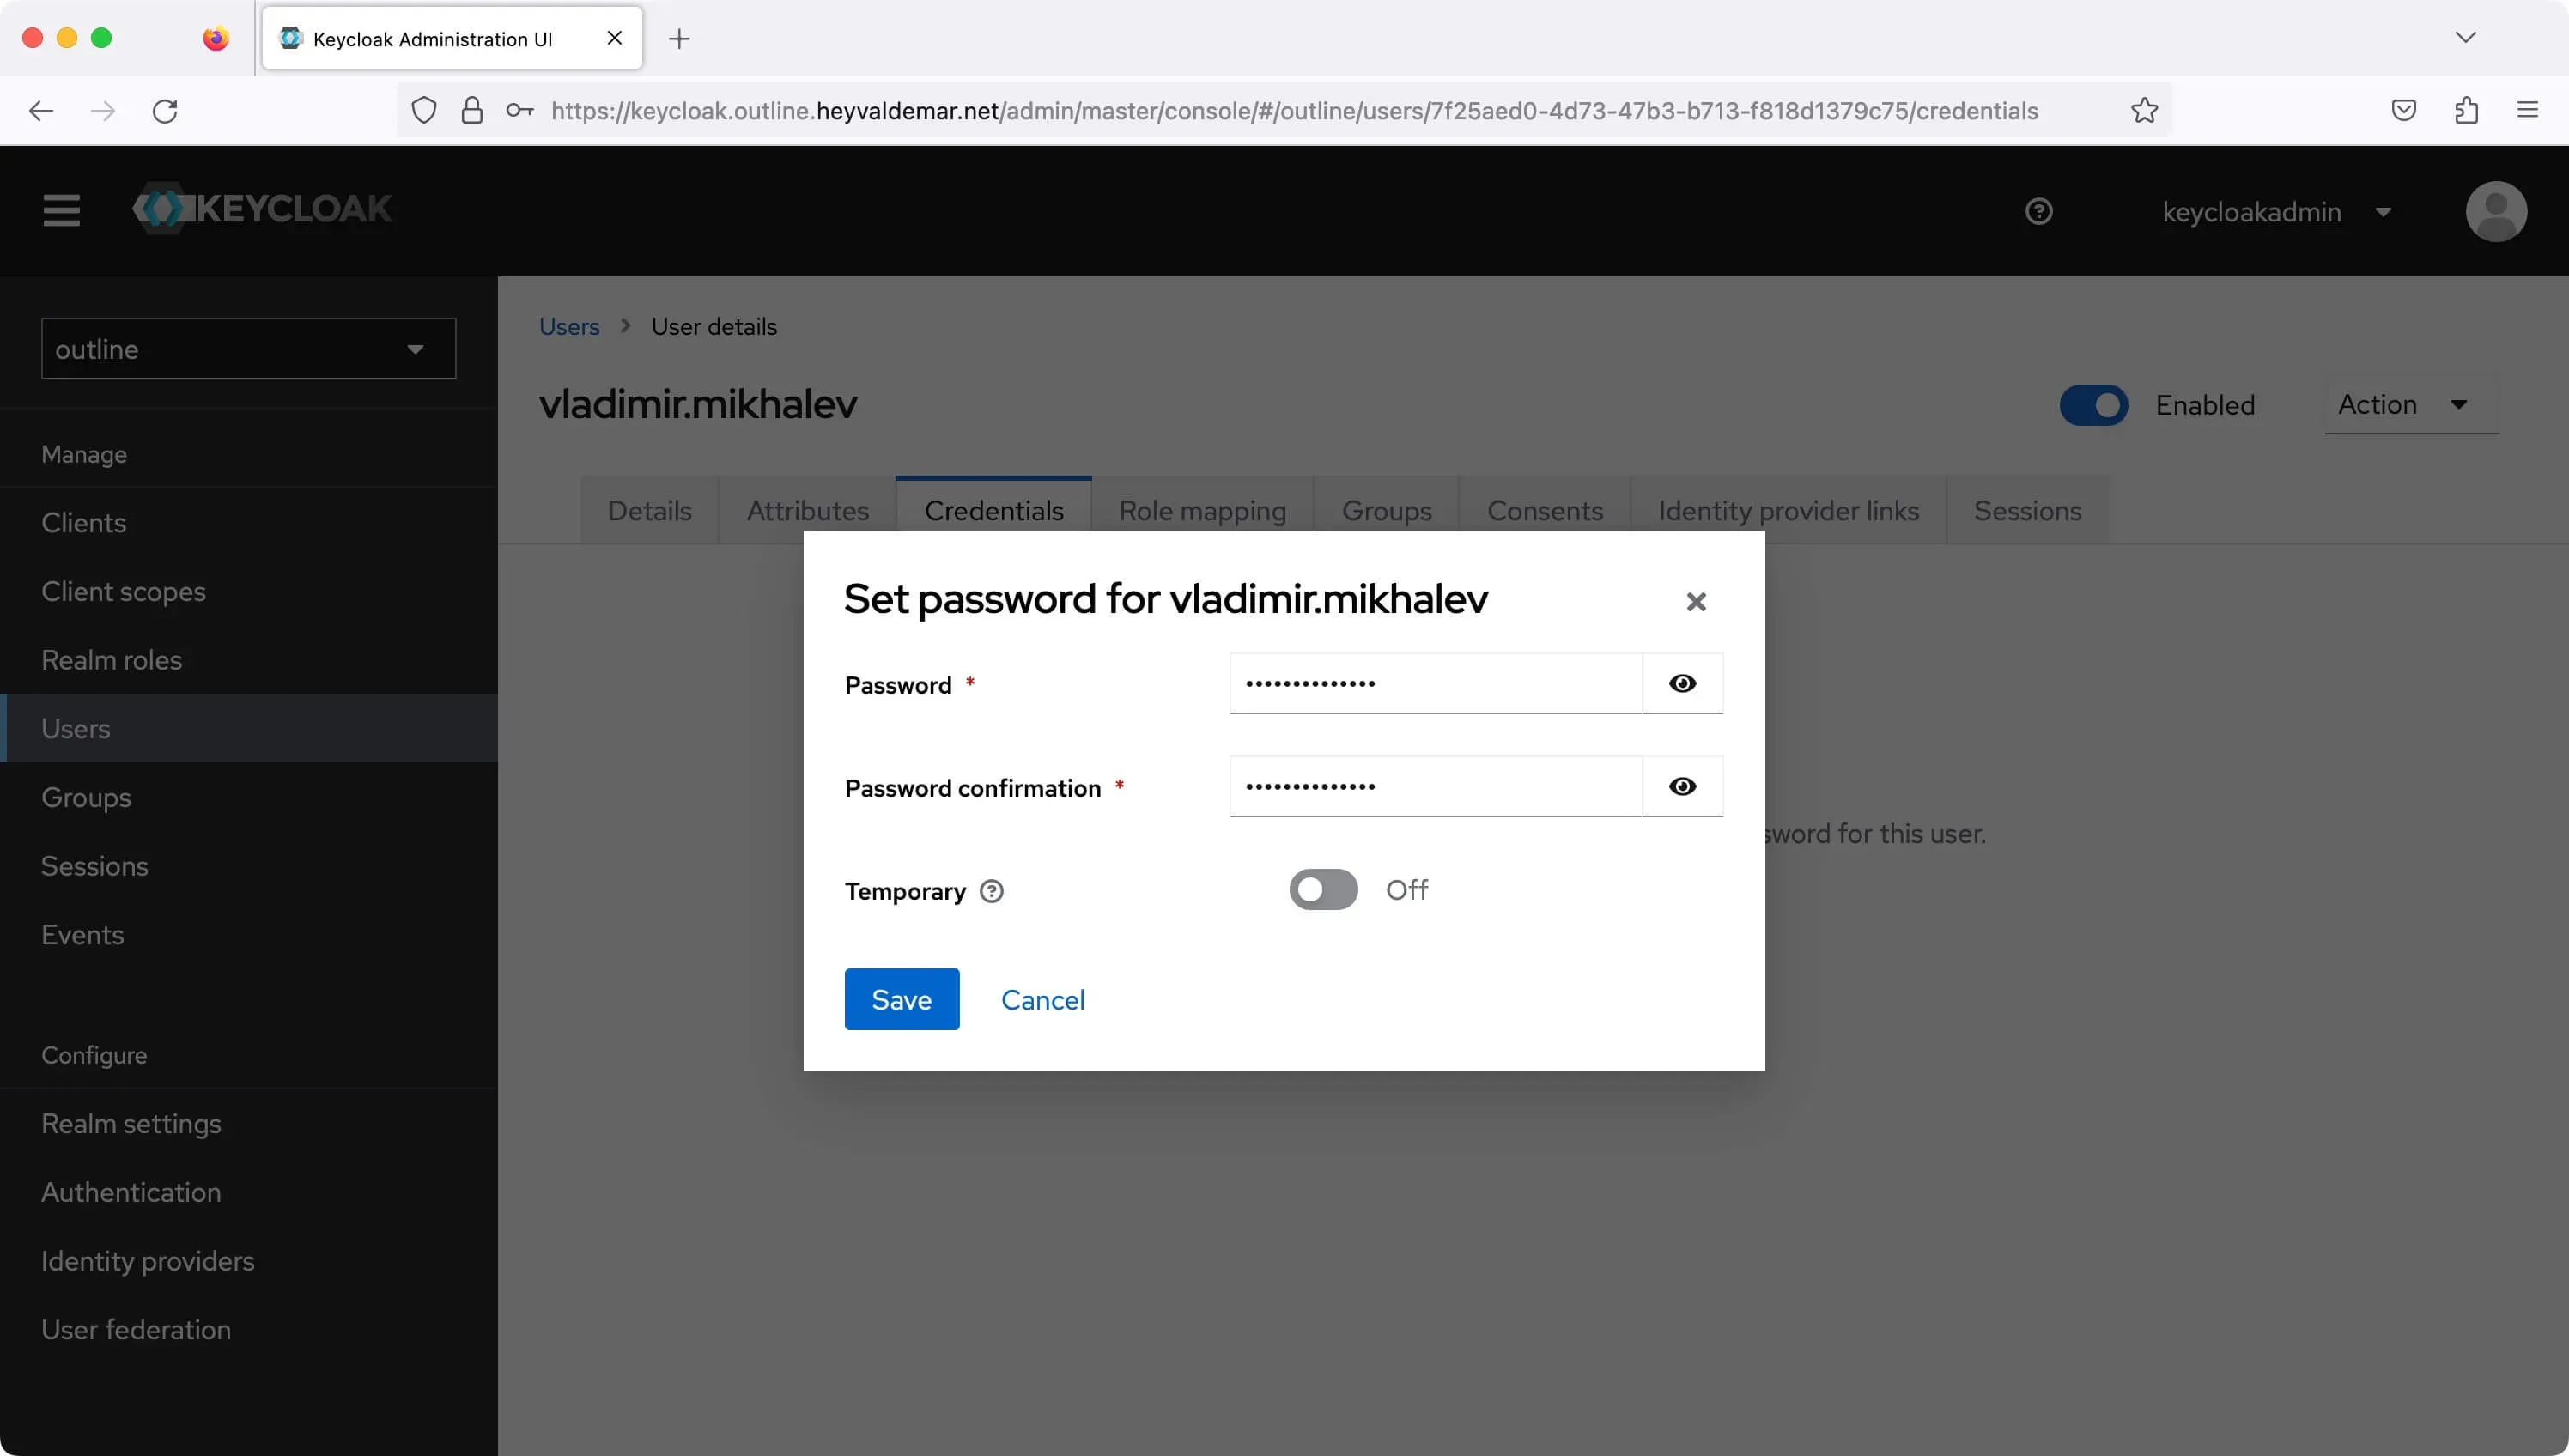Click the Keycloak logo
This screenshot has height=1456, width=2569.
262,208
